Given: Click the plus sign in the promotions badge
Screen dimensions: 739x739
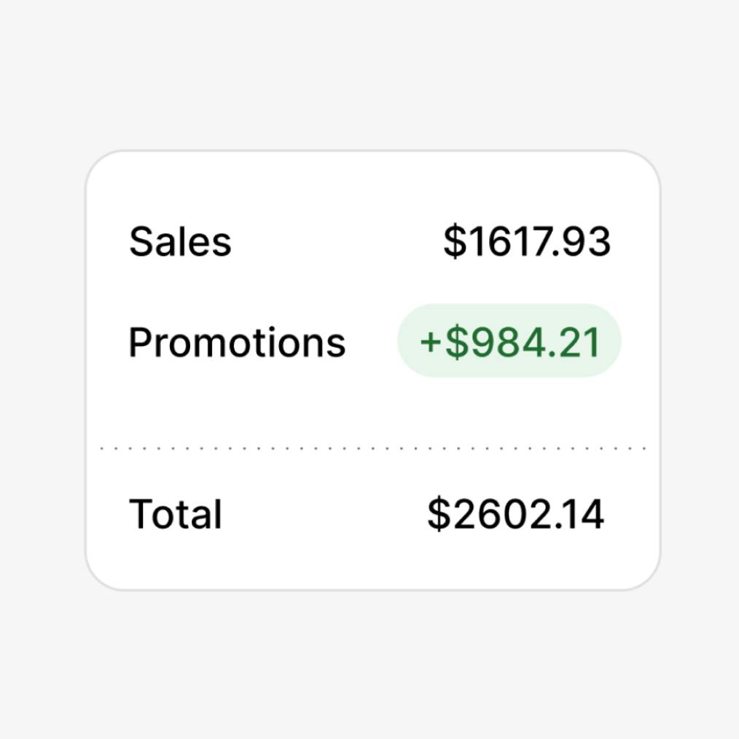Looking at the screenshot, I should [x=431, y=343].
